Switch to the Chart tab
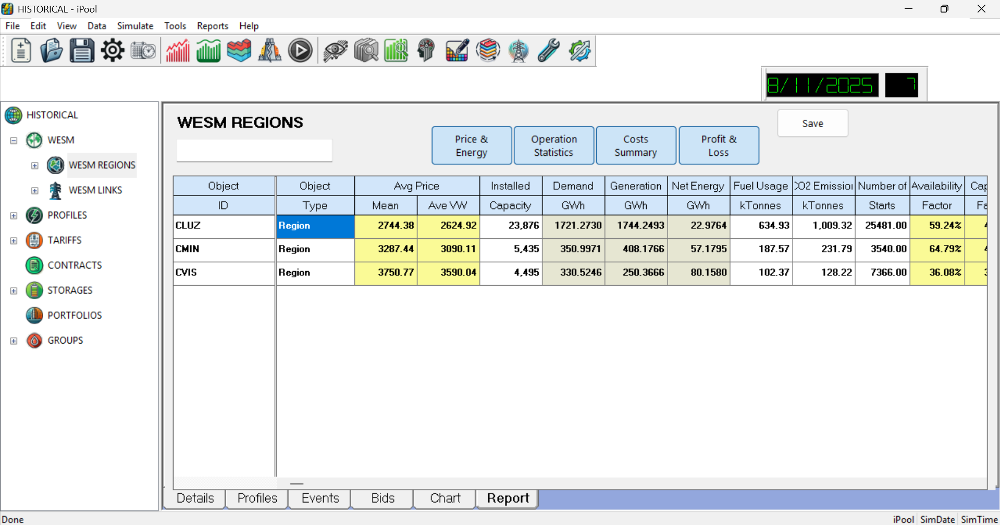This screenshot has height=525, width=1000. pyautogui.click(x=445, y=498)
